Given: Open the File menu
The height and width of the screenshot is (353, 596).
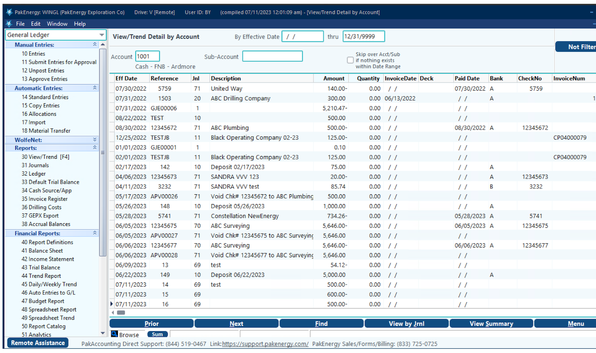Looking at the screenshot, I should tap(20, 23).
